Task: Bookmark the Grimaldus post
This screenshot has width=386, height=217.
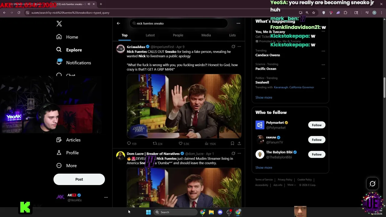Action: (232, 143)
